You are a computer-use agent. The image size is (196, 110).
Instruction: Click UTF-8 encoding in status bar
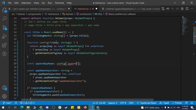(x=123, y=103)
